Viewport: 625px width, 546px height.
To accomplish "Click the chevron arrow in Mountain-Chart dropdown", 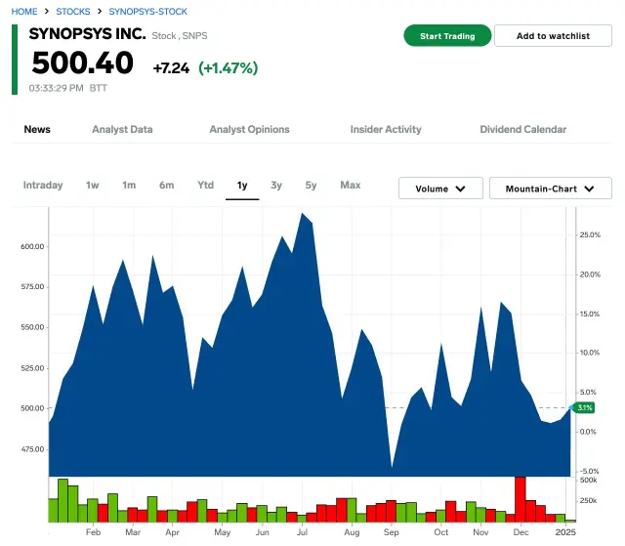I will point(589,189).
